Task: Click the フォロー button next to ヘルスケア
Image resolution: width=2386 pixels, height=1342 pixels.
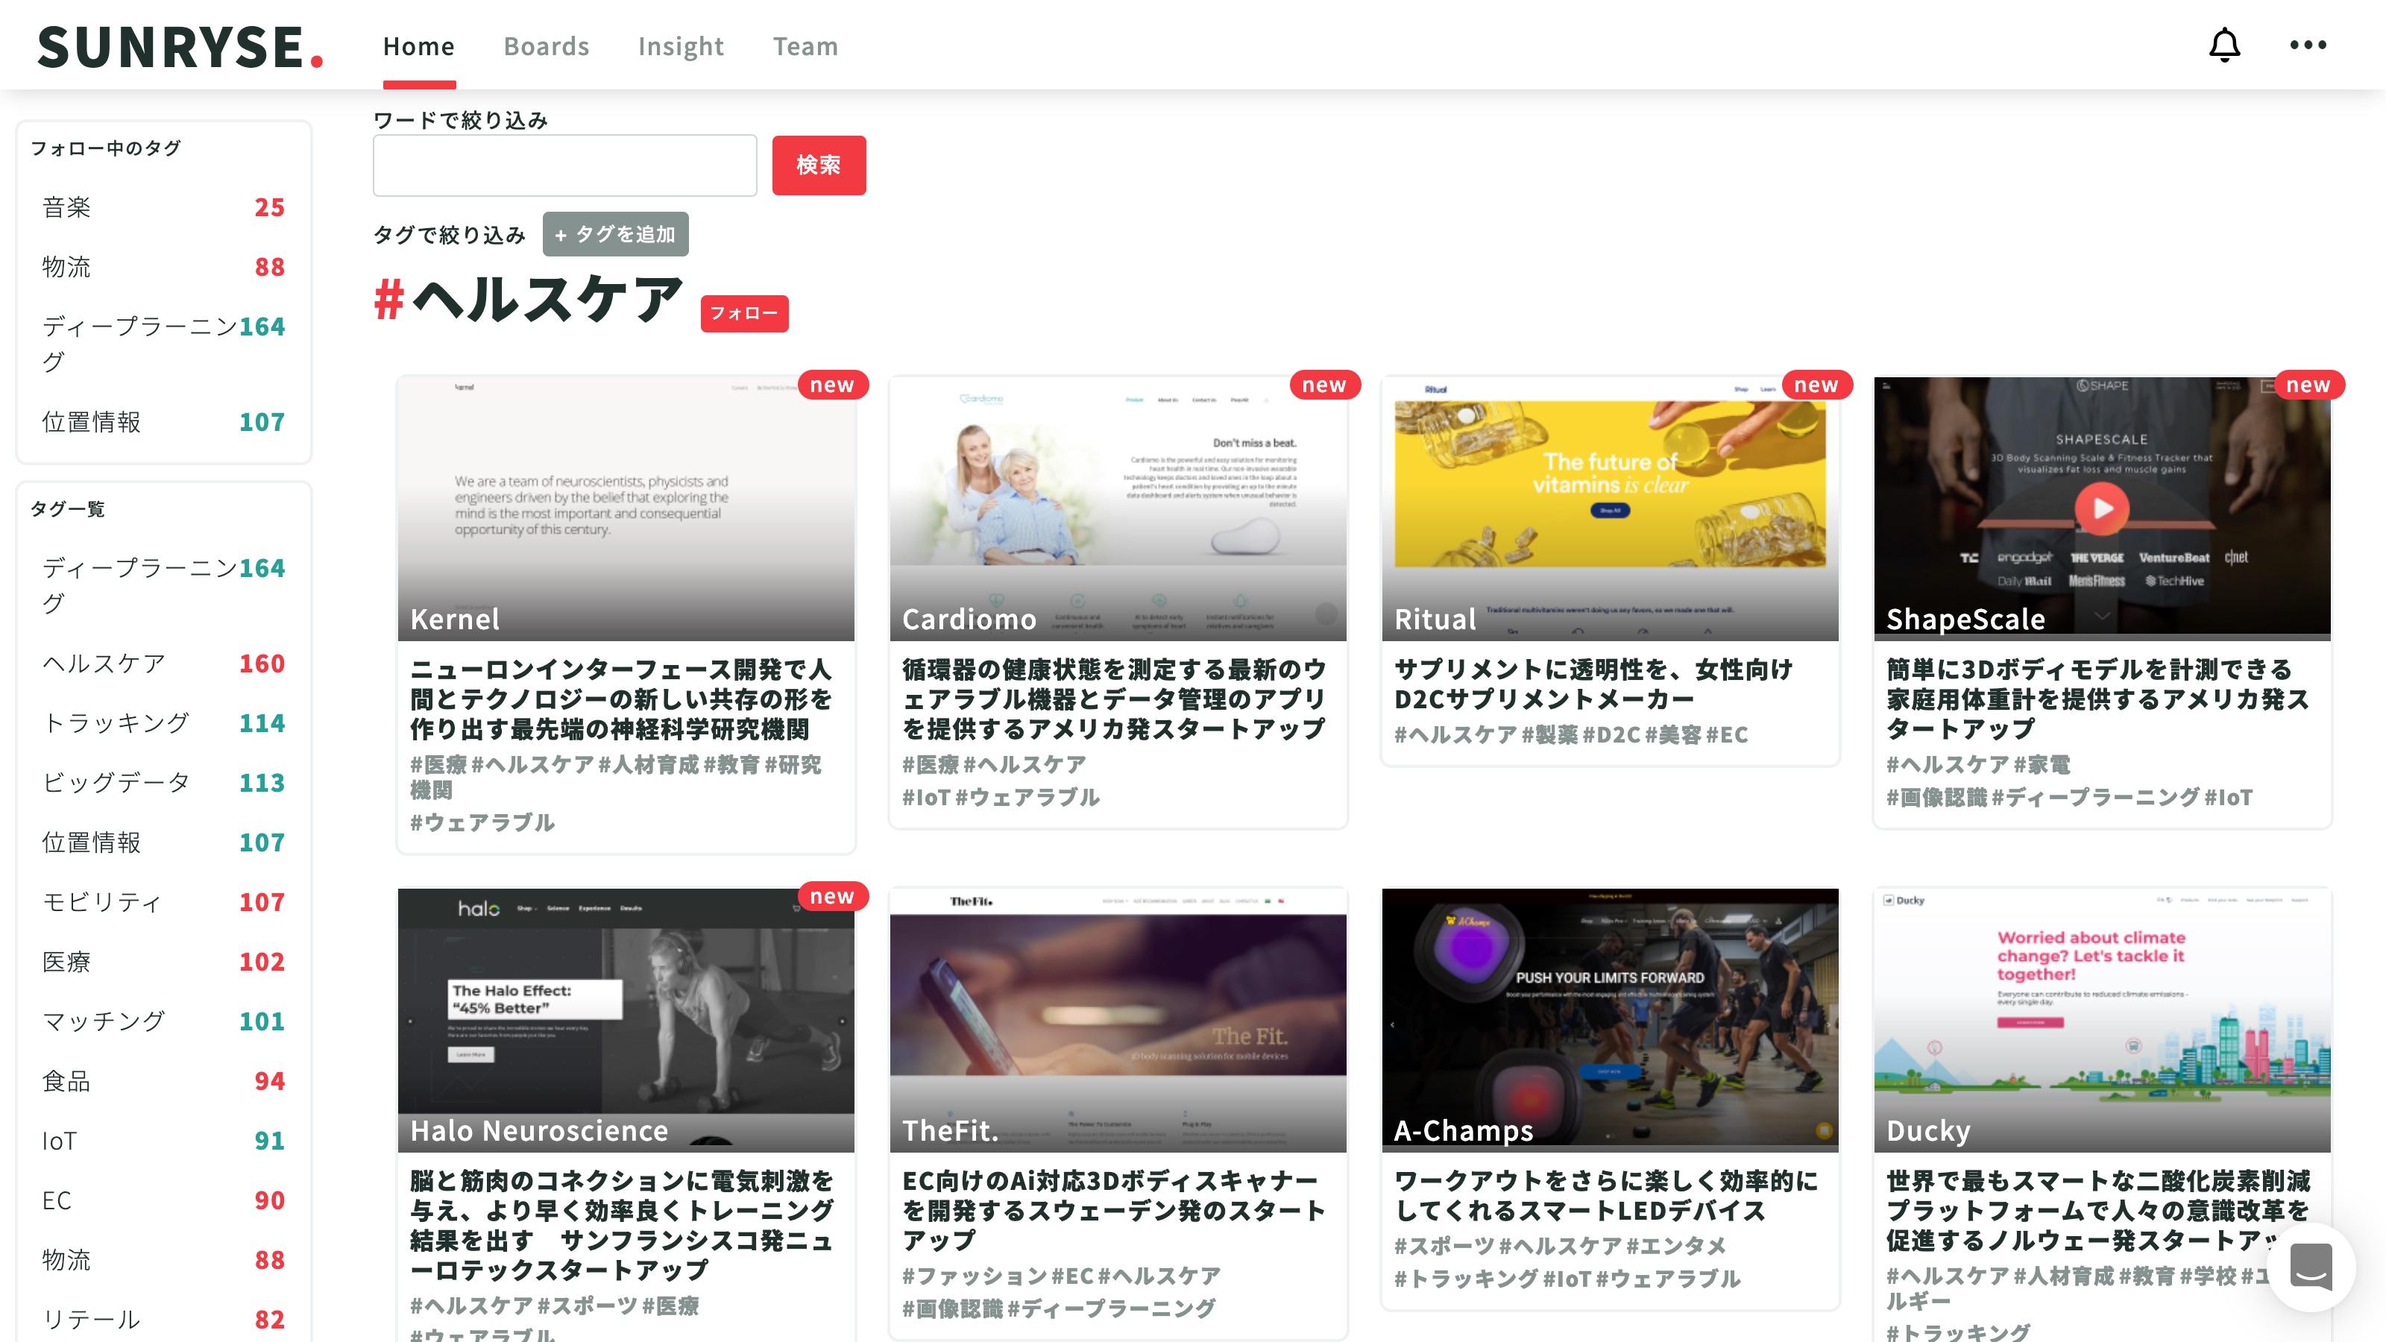Action: click(744, 313)
